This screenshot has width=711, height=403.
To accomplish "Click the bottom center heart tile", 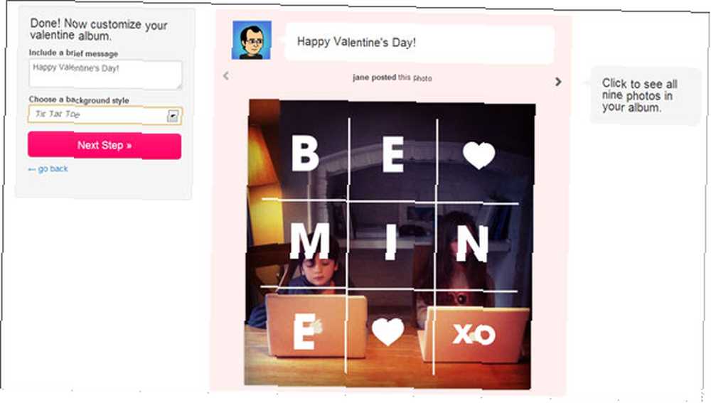I will point(387,331).
